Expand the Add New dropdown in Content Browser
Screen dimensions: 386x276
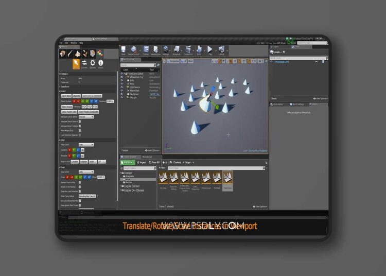127,162
